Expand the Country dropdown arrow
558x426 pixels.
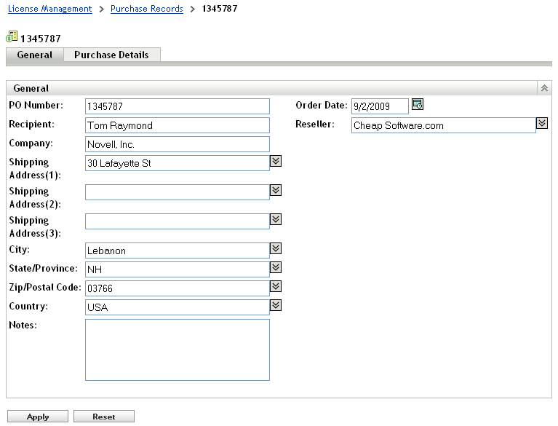276,305
